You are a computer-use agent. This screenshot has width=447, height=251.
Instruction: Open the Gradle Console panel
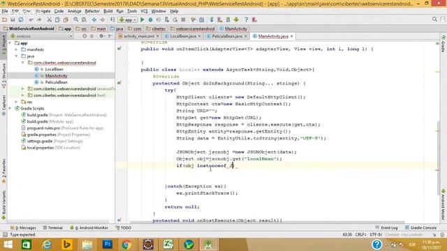(420, 228)
